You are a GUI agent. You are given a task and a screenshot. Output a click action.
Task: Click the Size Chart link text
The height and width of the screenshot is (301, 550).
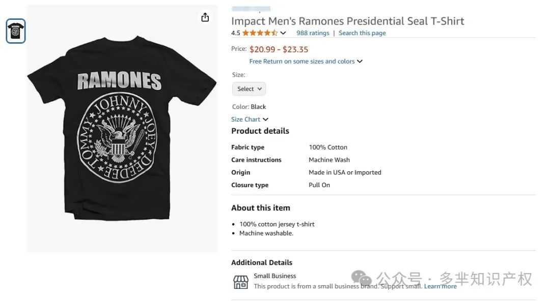click(245, 119)
